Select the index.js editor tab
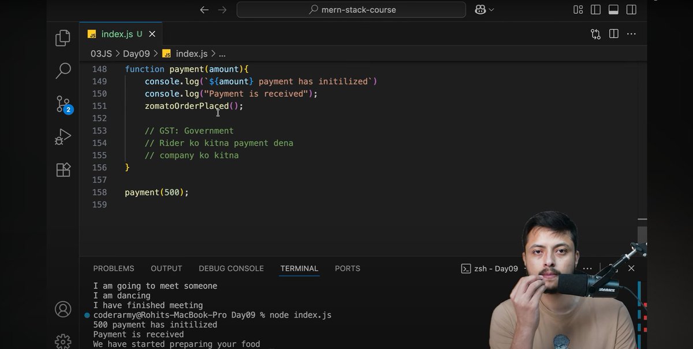The width and height of the screenshot is (693, 349). point(121,34)
